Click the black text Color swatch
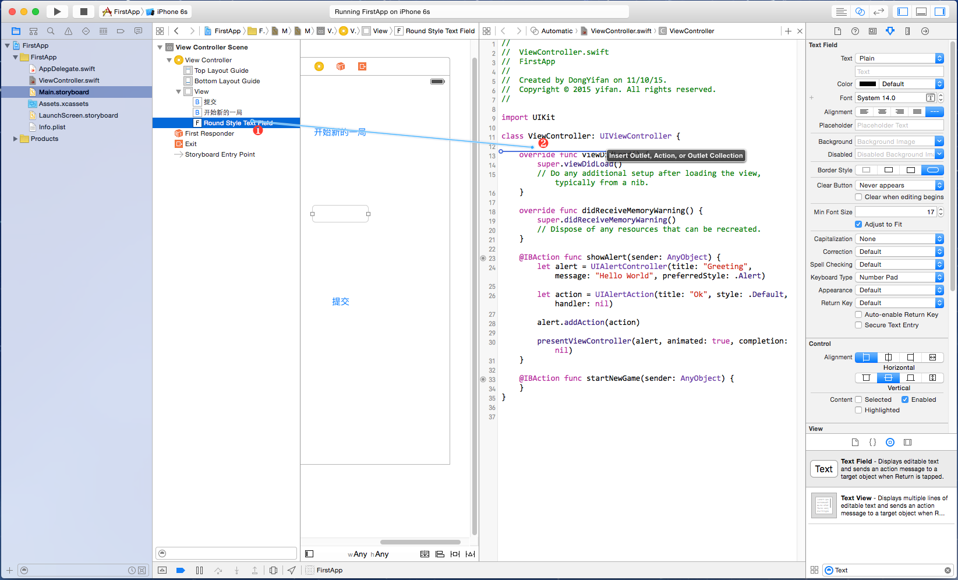This screenshot has width=958, height=580. coord(867,84)
